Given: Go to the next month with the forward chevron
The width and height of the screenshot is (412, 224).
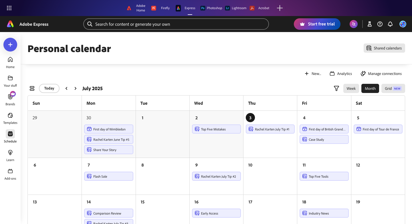Looking at the screenshot, I should point(75,88).
